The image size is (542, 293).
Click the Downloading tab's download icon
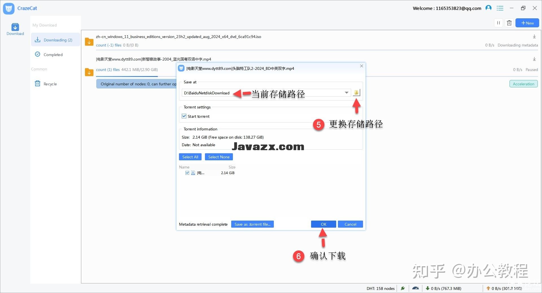point(38,40)
